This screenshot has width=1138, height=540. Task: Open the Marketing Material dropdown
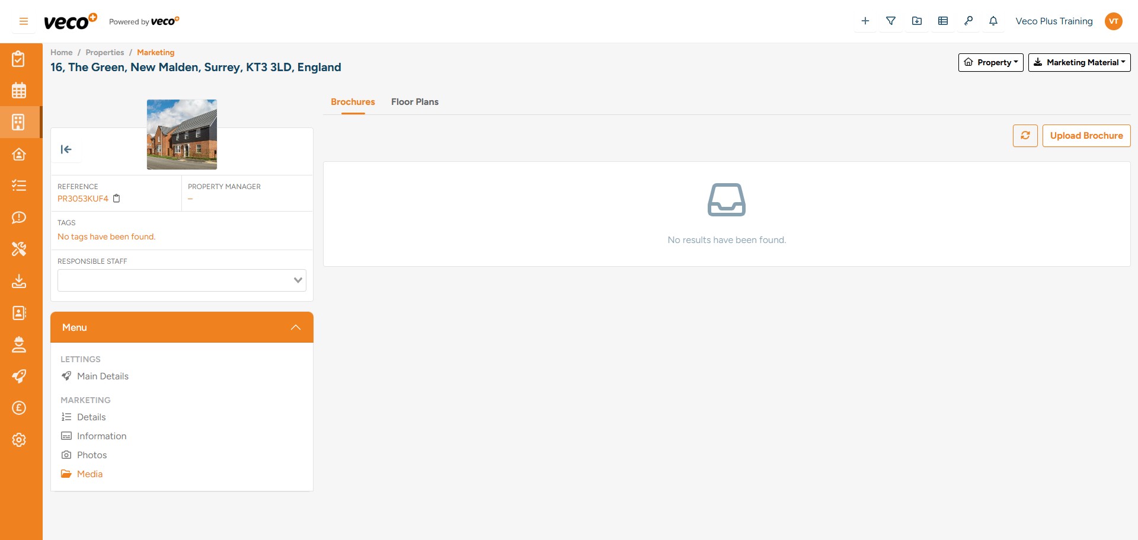(x=1079, y=62)
